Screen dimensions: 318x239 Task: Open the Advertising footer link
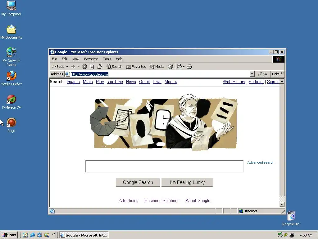[129, 201]
